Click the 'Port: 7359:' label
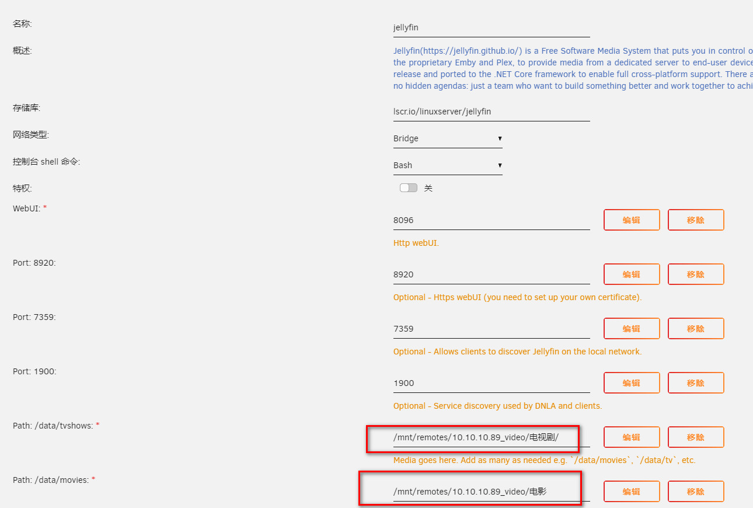The width and height of the screenshot is (753, 508). [x=34, y=317]
